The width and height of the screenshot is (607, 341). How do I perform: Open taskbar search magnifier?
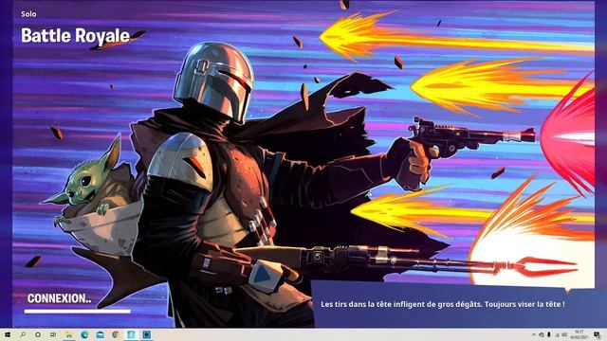23,334
